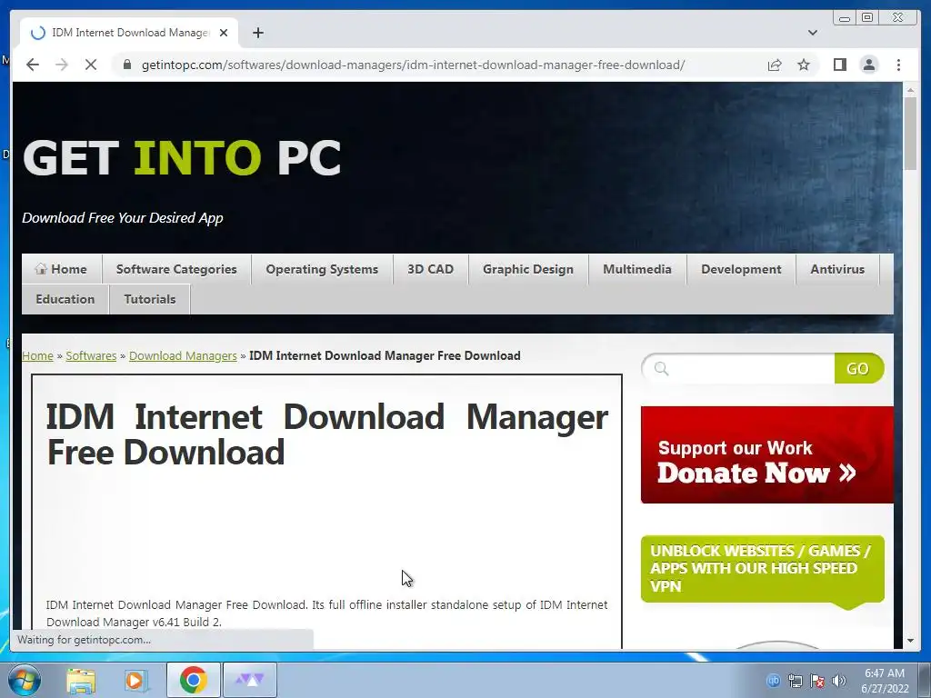
Task: Open Action Center flag tray icon
Action: coord(817,681)
